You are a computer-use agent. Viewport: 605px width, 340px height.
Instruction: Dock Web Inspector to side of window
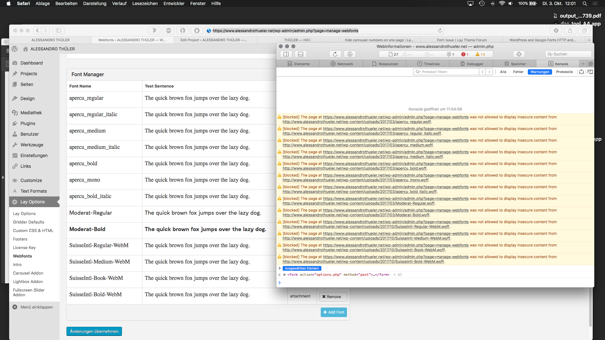click(x=286, y=54)
